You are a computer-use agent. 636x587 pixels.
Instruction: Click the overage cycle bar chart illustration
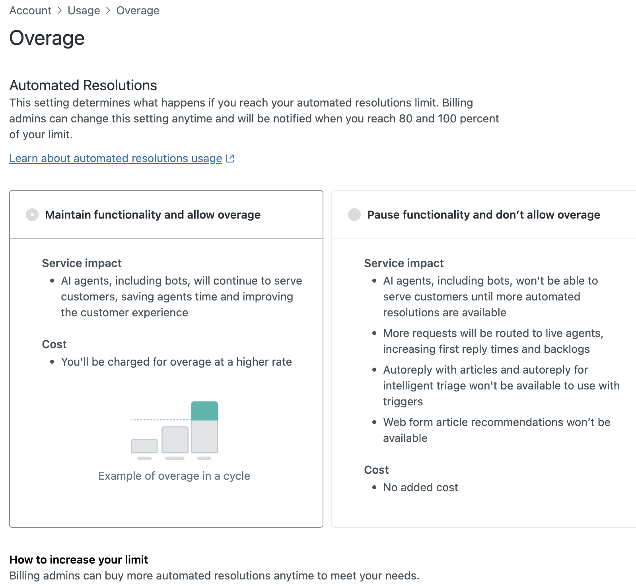(x=174, y=430)
